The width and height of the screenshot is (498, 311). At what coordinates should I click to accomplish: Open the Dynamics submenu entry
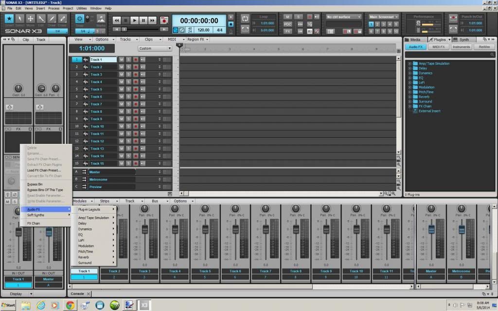pos(85,229)
